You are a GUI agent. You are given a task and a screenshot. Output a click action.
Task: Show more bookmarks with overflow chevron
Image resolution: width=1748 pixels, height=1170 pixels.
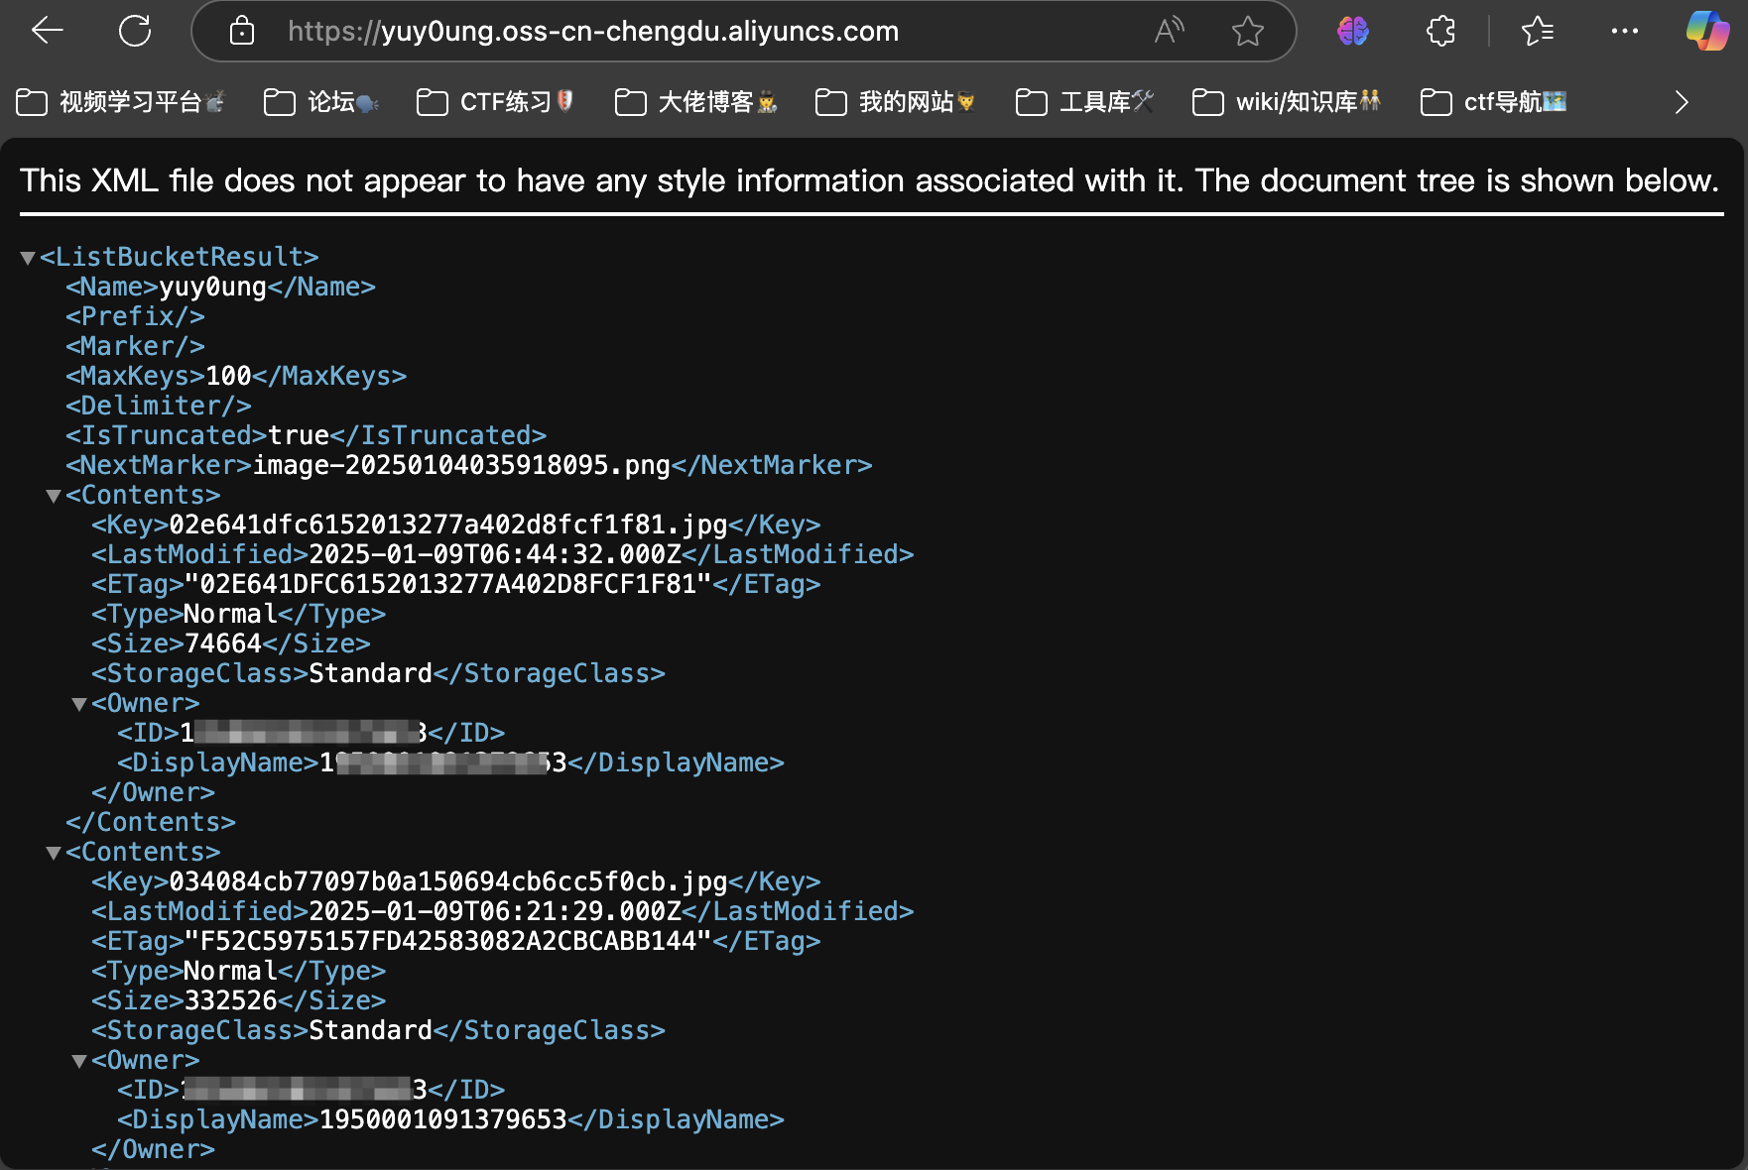coord(1681,102)
